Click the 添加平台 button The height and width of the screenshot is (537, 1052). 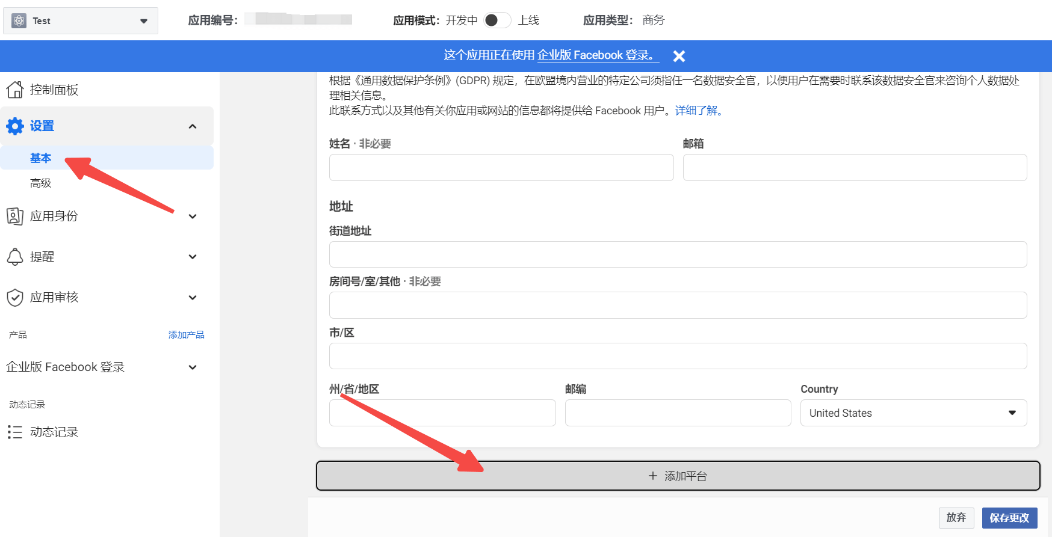(678, 476)
